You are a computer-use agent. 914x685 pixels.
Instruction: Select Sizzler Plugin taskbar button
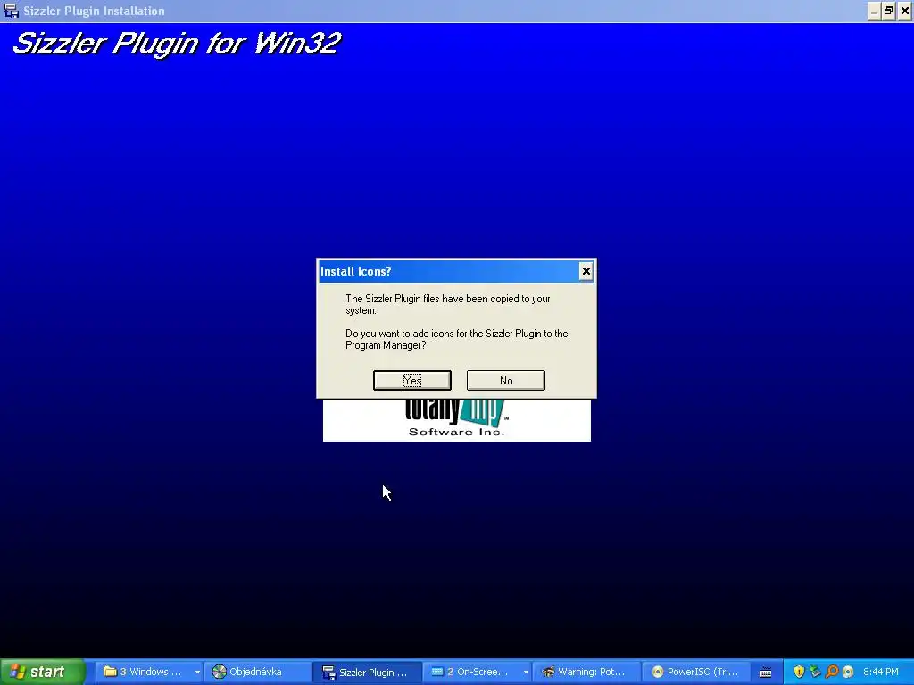pos(367,673)
